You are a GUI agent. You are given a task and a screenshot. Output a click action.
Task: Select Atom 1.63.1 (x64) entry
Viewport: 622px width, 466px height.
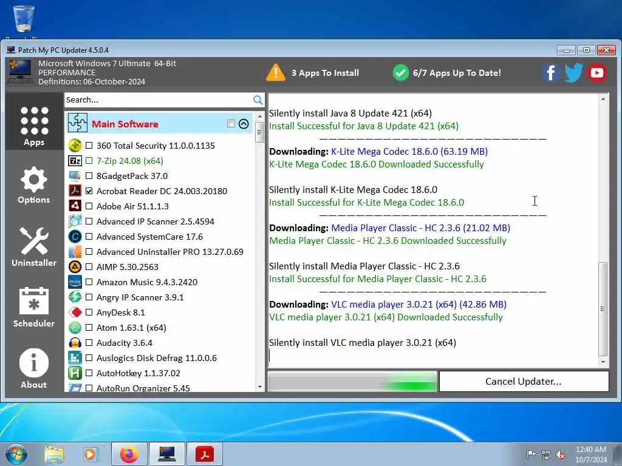pos(131,328)
